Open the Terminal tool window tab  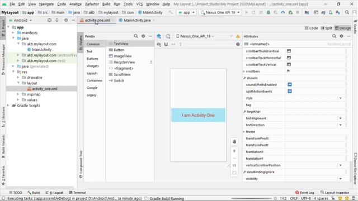coord(77,193)
